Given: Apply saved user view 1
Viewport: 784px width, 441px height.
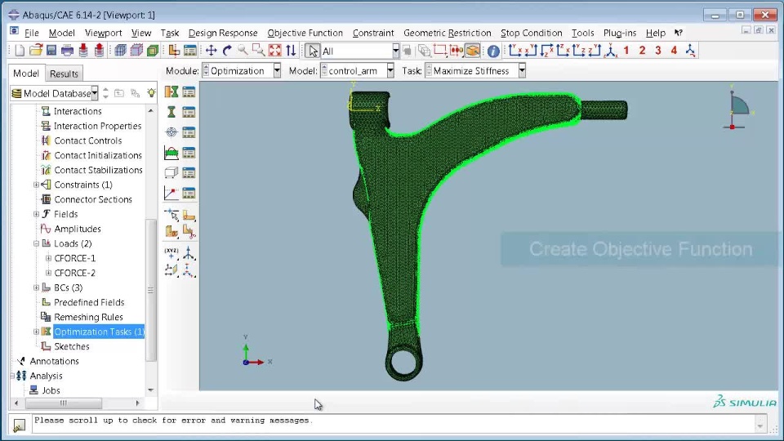Looking at the screenshot, I should pos(626,51).
